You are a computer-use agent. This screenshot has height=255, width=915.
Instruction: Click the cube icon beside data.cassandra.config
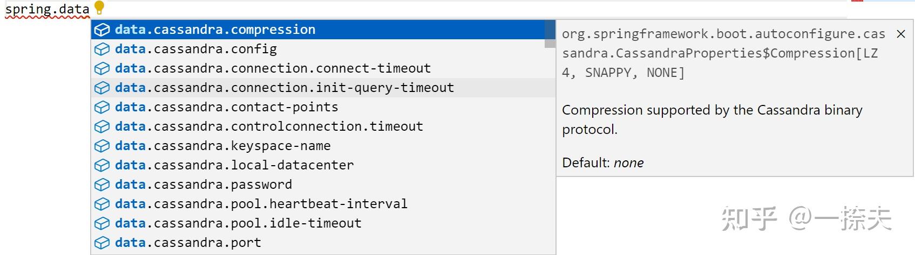(x=102, y=49)
